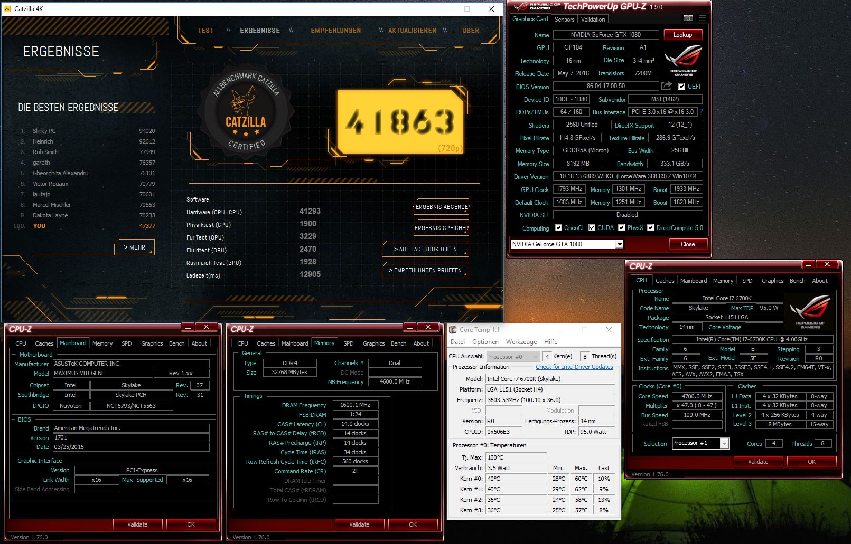Open Graphics tab in CPU-Z CPU window
851x544 pixels.
pos(772,281)
